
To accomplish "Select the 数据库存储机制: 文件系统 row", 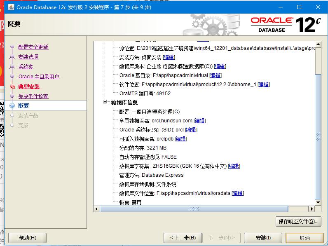I will [x=148, y=184].
